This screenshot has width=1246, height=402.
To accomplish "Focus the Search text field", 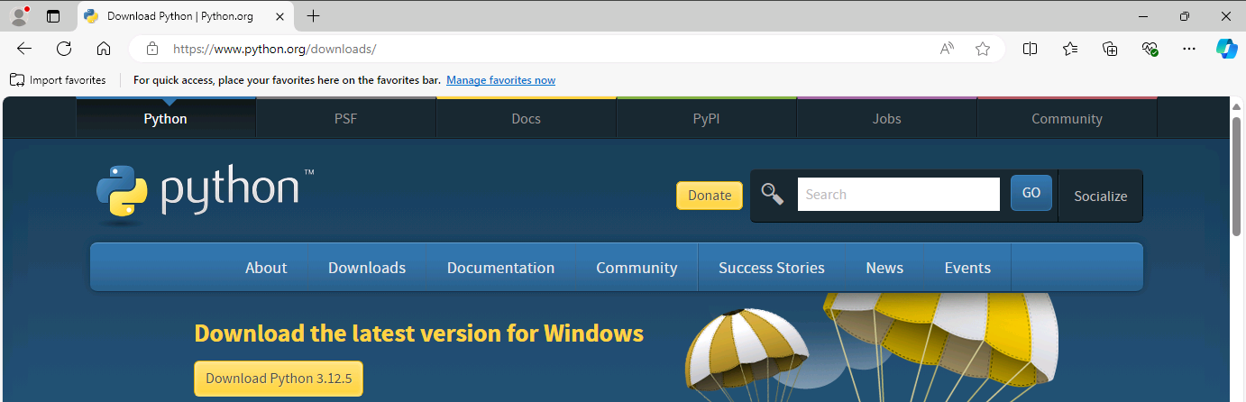I will point(899,195).
